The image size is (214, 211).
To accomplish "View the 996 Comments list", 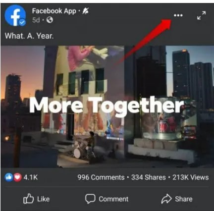I will point(101,177).
